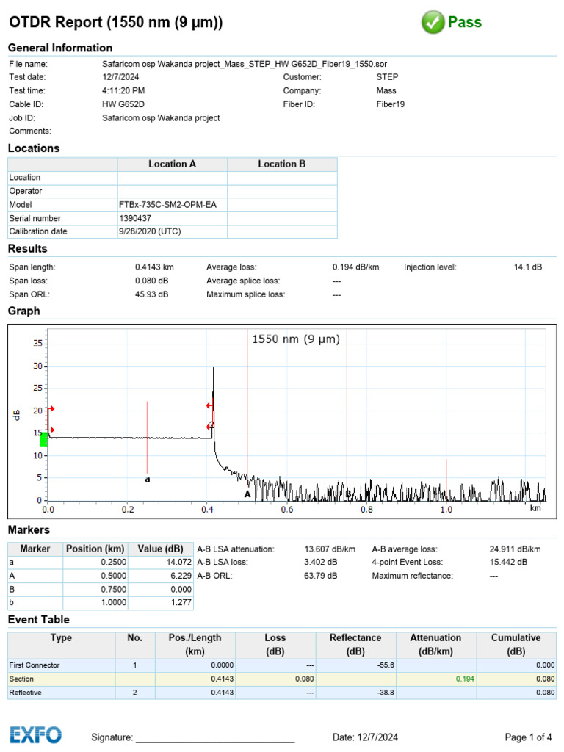The image size is (564, 752).
Task: Click the Cumulative (dB) column header
Action: click(x=516, y=645)
